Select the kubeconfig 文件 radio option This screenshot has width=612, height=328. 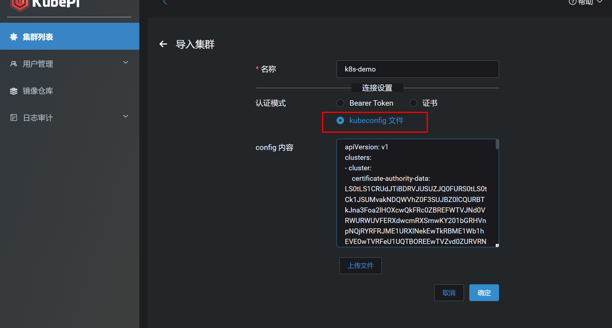pyautogui.click(x=340, y=121)
